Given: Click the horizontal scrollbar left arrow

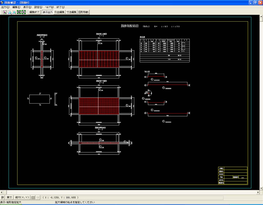Looking at the screenshot, I should pos(2,192).
